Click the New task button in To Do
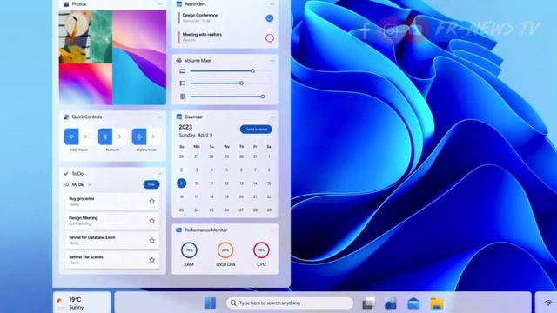 point(151,184)
